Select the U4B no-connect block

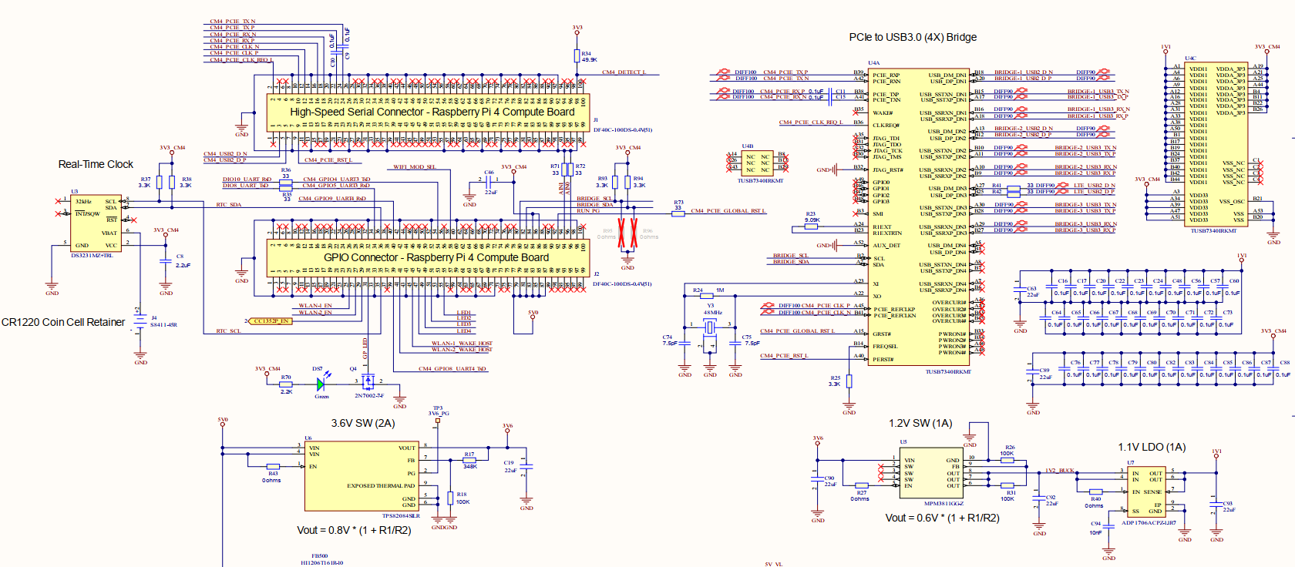(757, 164)
